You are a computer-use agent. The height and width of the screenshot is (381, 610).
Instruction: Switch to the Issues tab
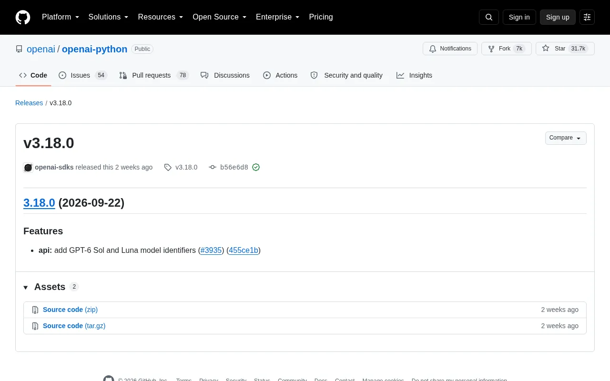point(83,75)
